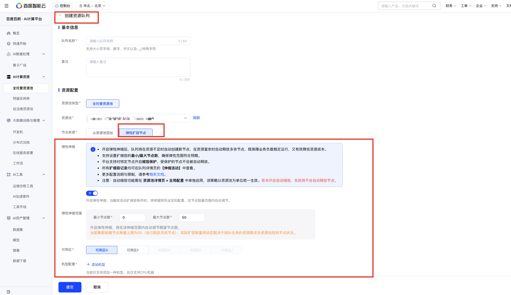This screenshot has width=511, height=295.
Task: Collapse the AI工具 section chevron
Action: (44, 175)
